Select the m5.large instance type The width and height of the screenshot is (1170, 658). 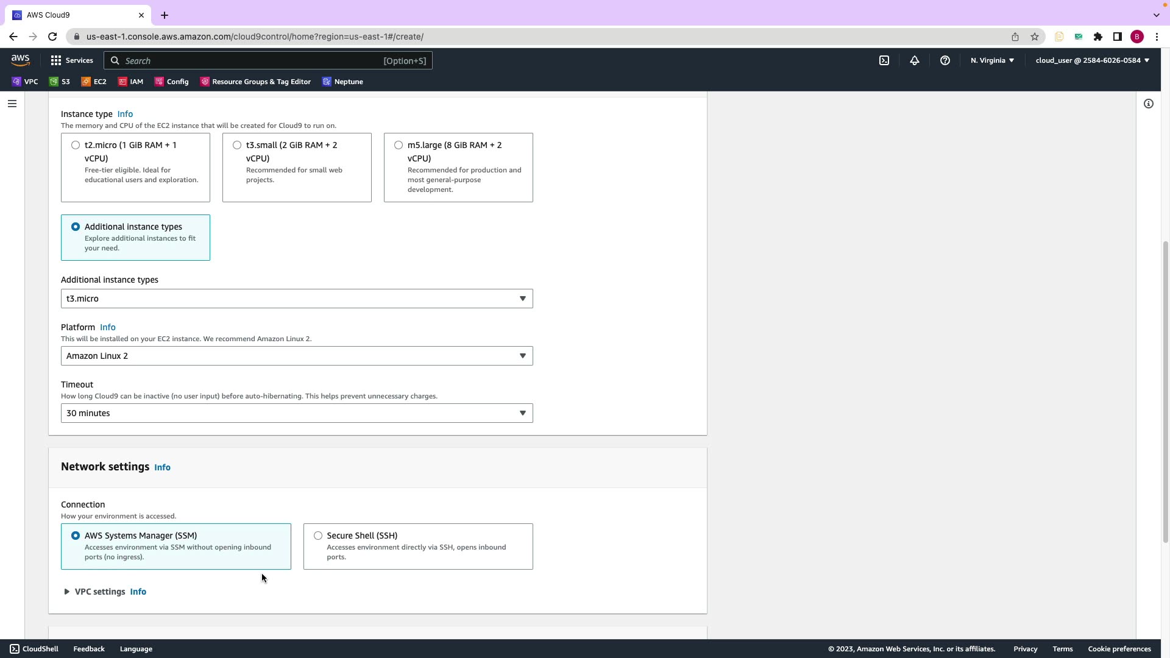399,145
